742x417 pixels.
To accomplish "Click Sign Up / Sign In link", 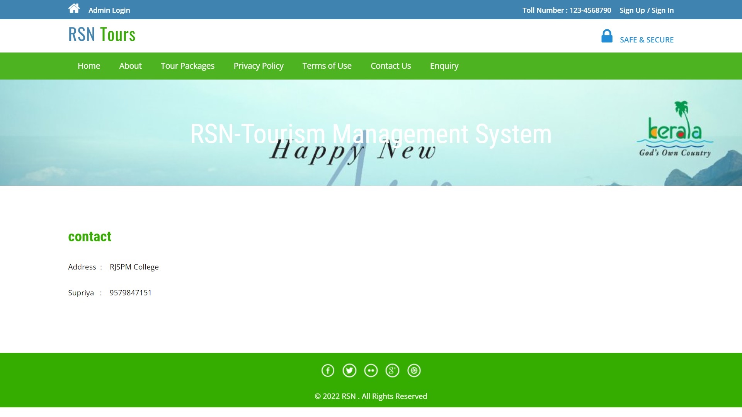I will click(647, 10).
